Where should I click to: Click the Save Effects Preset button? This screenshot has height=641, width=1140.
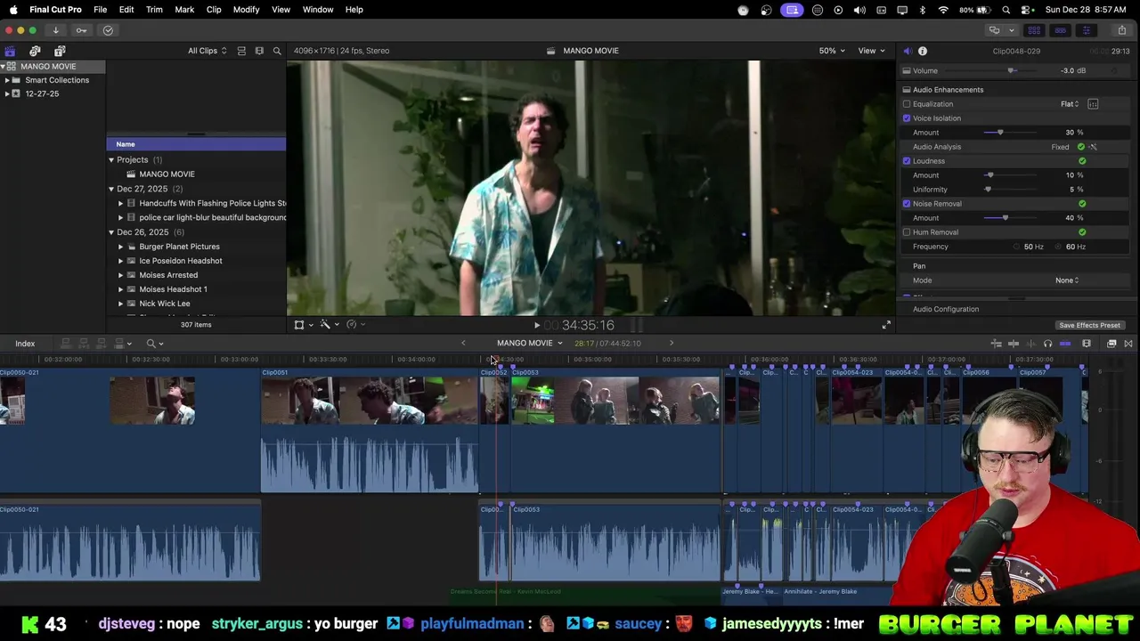point(1089,326)
